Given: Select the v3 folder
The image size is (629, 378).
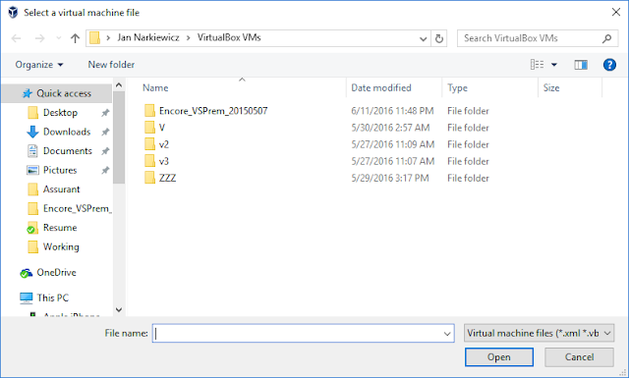Looking at the screenshot, I should click(164, 162).
